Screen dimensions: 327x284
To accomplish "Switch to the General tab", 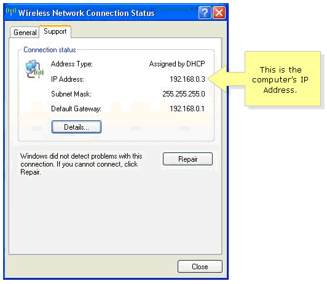I will [x=25, y=33].
